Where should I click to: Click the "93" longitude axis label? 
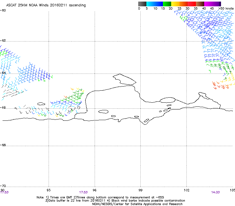click(49, 190)
